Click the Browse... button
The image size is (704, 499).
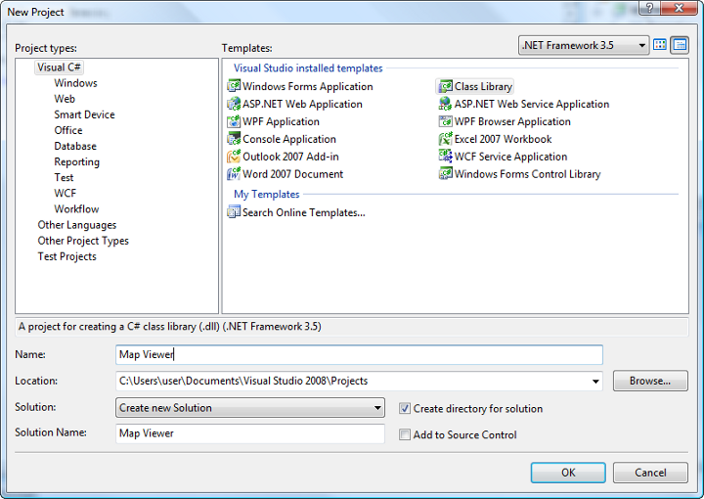click(650, 381)
